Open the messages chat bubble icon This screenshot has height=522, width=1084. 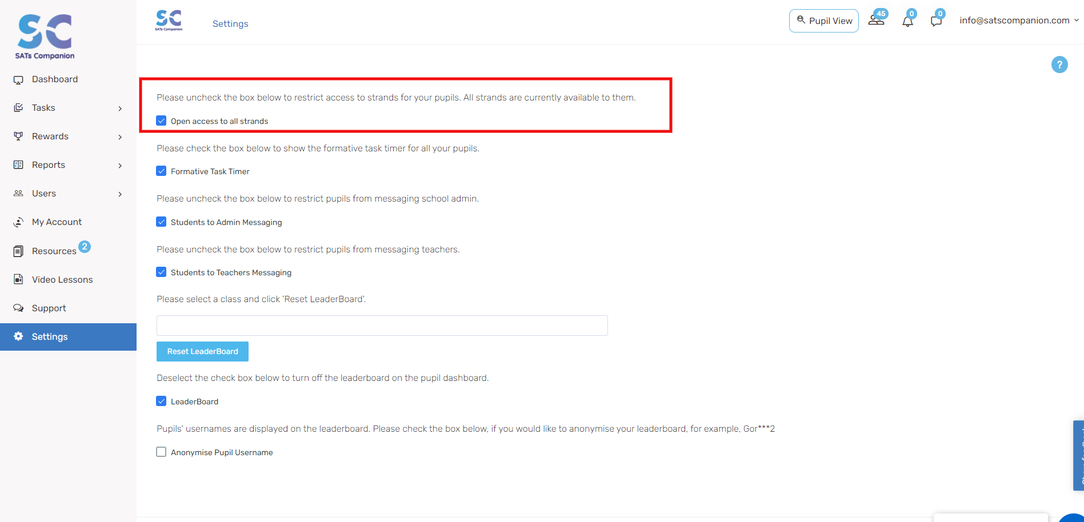click(936, 21)
